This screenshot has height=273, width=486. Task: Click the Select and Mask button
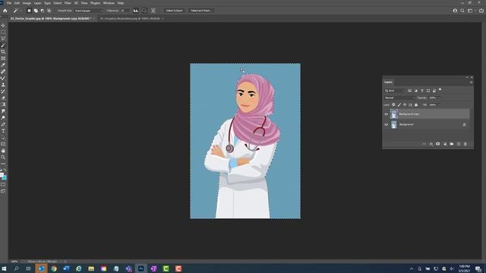[200, 11]
